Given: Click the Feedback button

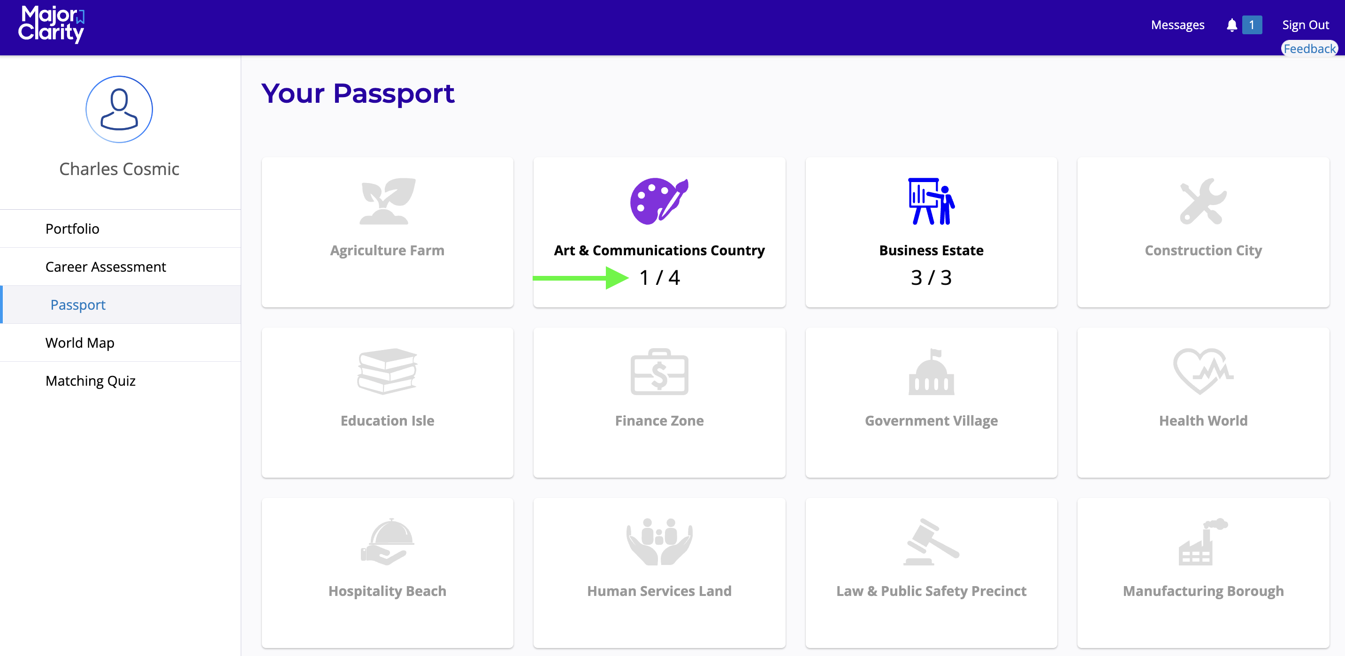Looking at the screenshot, I should pos(1309,48).
